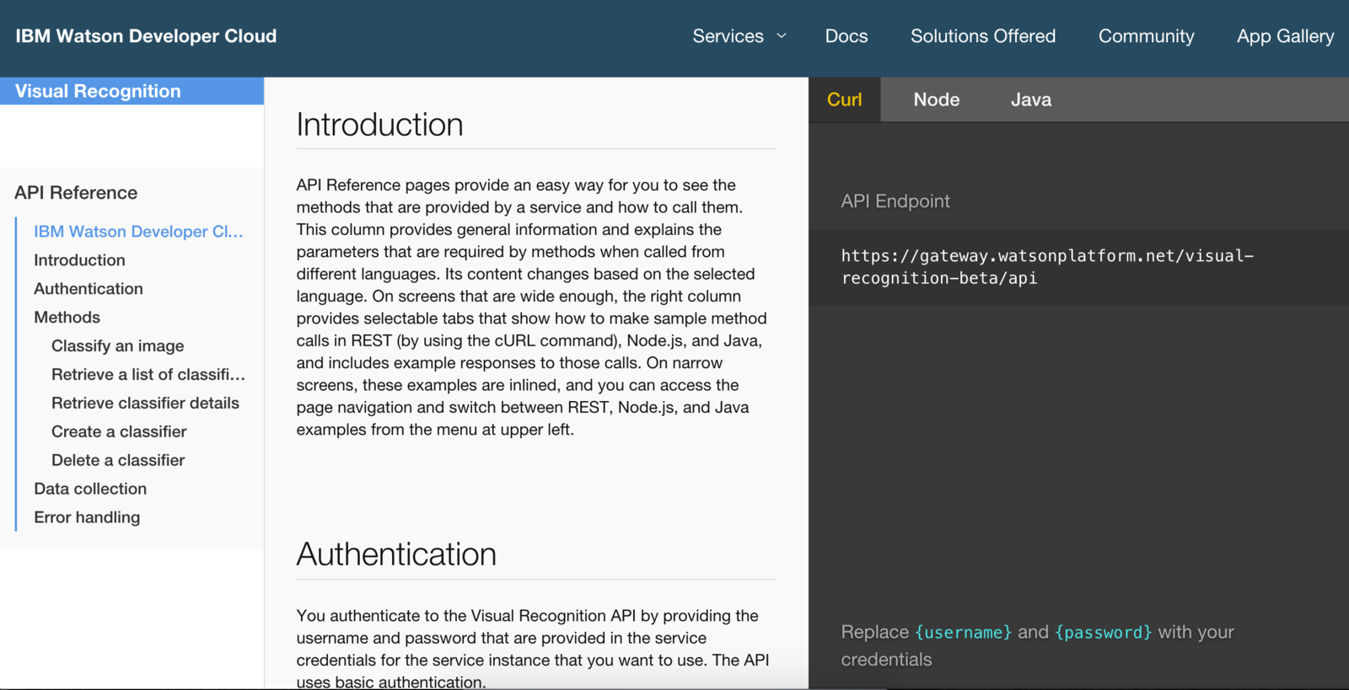Click the IBM Watson Developer Cloud logo
Screen dimensions: 1349x690
[x=146, y=36]
